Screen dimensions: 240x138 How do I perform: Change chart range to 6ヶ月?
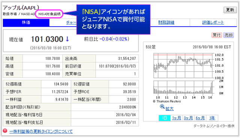pyautogui.click(x=200, y=118)
